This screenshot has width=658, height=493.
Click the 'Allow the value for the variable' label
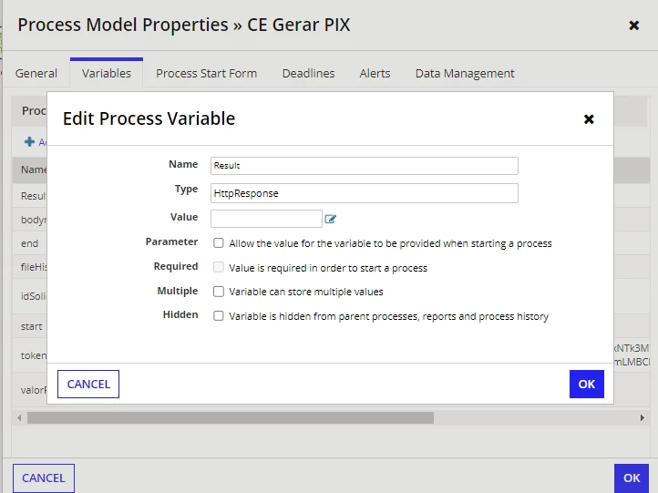[x=390, y=243]
